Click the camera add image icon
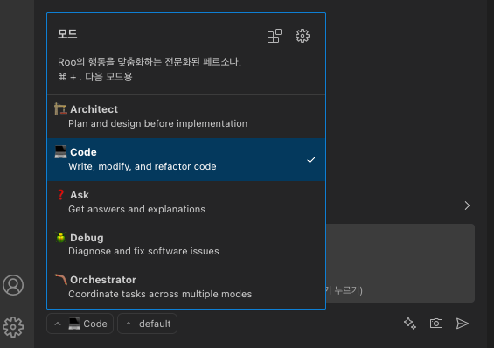The image size is (494, 348). tap(436, 324)
